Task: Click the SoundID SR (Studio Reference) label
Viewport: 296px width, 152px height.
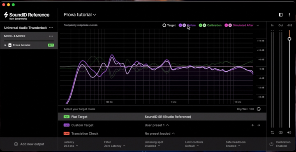Action: 168,117
